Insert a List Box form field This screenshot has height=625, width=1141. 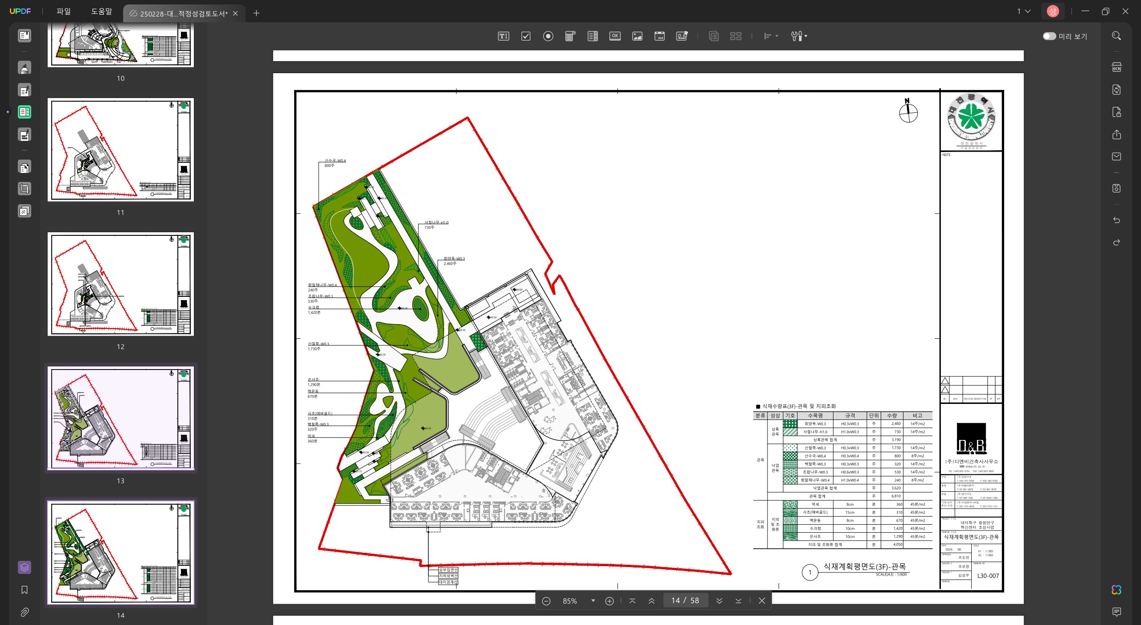click(x=593, y=36)
